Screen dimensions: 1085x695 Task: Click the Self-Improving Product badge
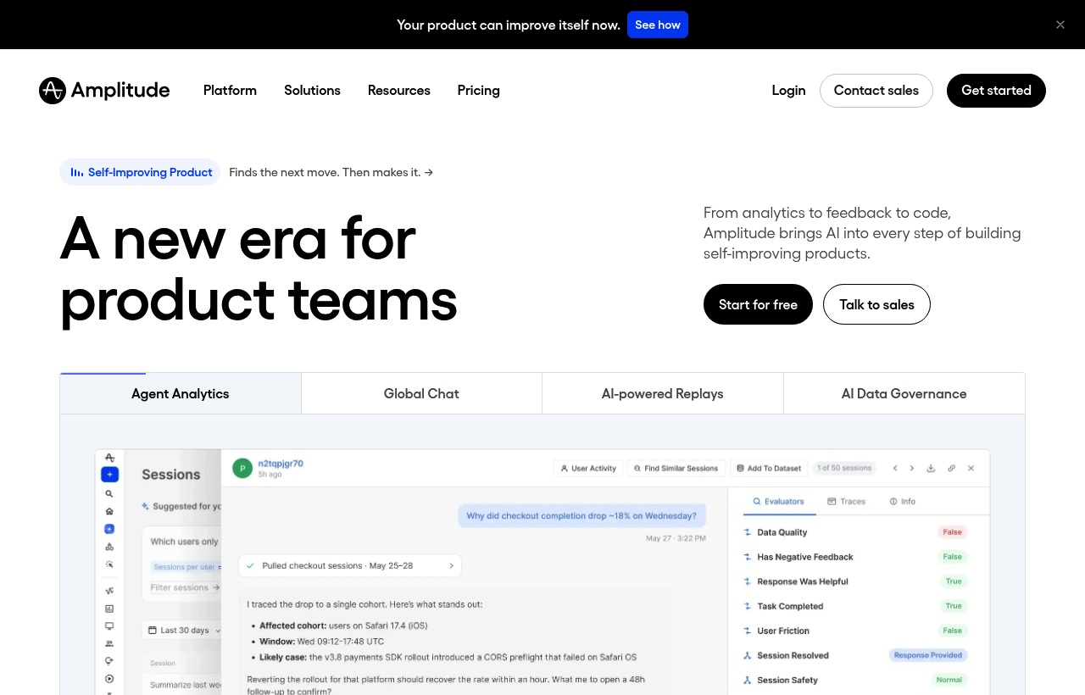[140, 172]
